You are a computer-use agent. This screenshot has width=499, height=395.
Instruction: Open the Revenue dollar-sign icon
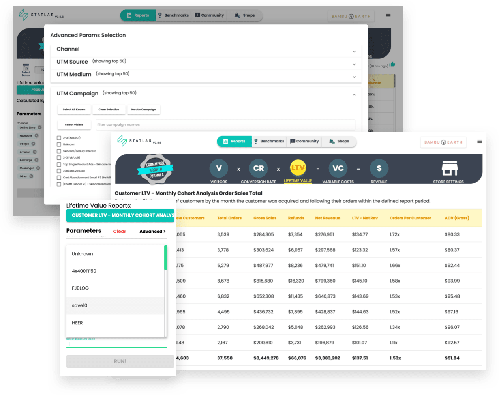coord(379,168)
